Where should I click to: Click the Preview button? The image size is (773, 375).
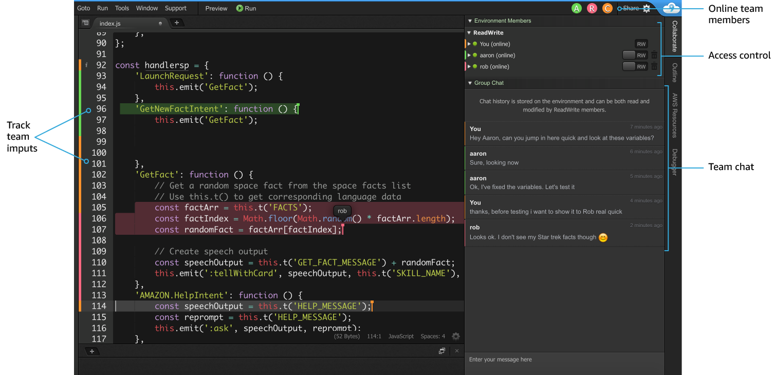click(x=216, y=8)
